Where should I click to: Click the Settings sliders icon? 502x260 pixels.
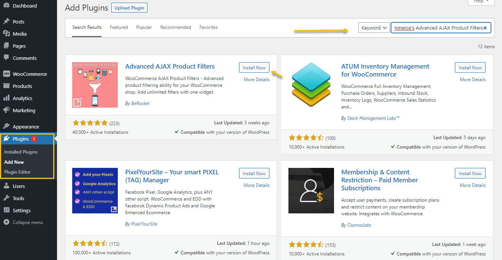(6, 210)
